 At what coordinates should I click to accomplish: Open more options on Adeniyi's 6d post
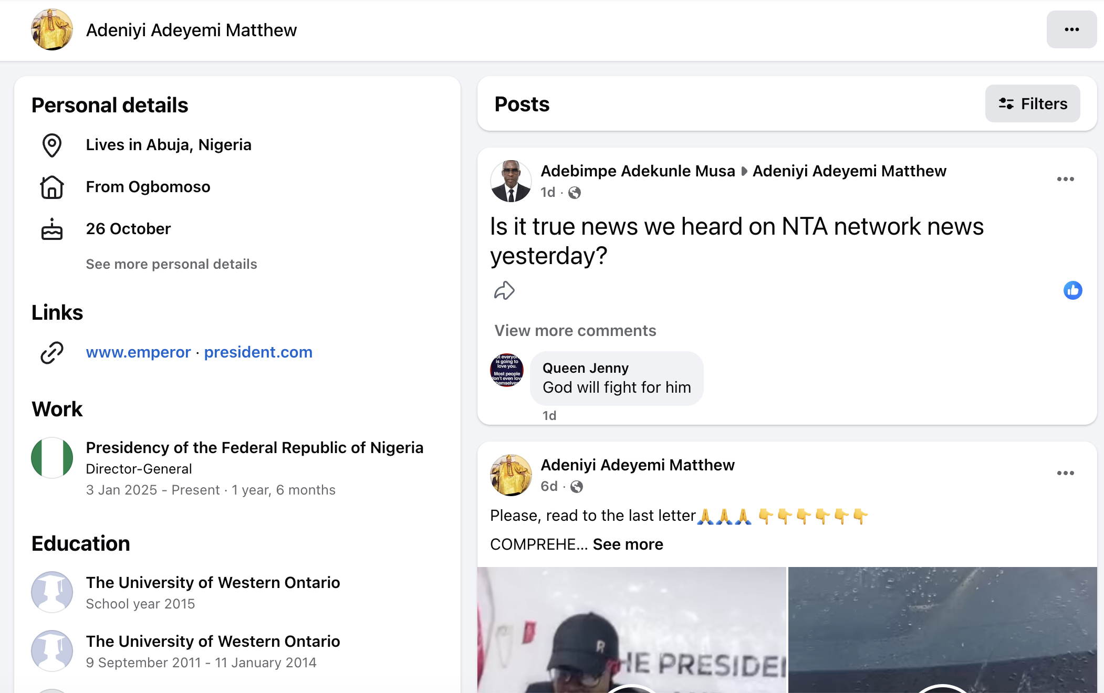[1065, 473]
